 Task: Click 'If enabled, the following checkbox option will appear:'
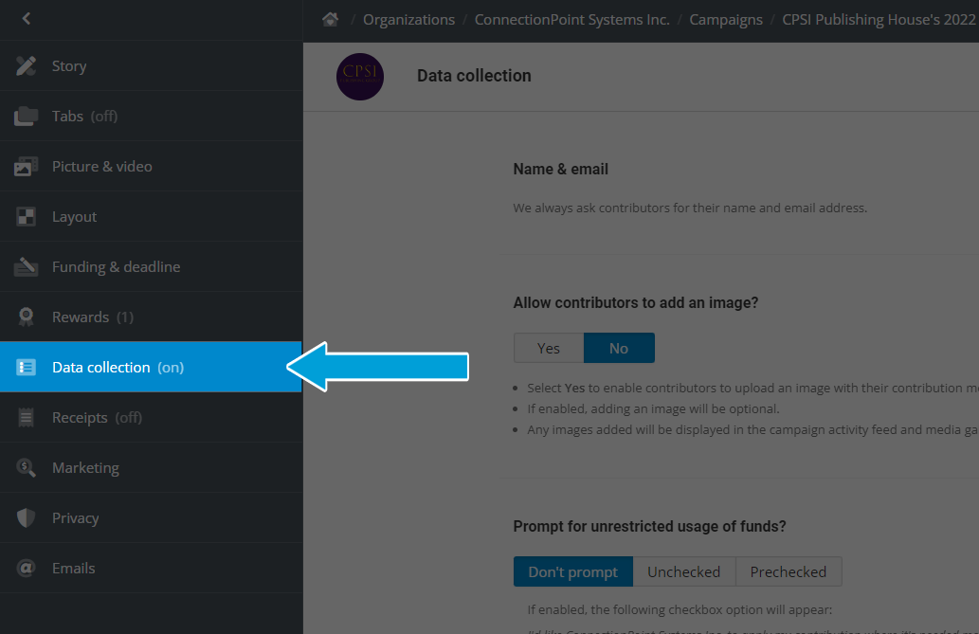tap(680, 609)
